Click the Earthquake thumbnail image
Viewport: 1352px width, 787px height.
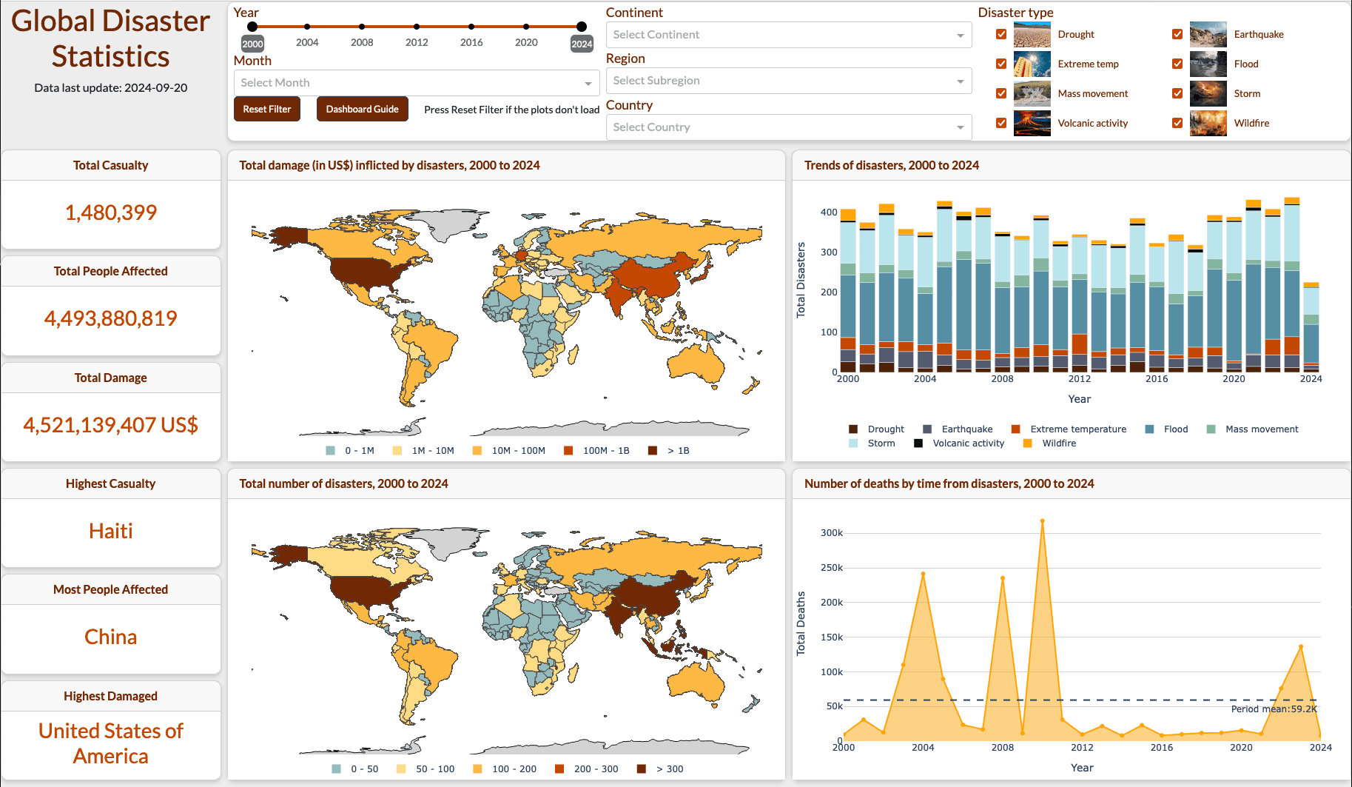point(1208,34)
